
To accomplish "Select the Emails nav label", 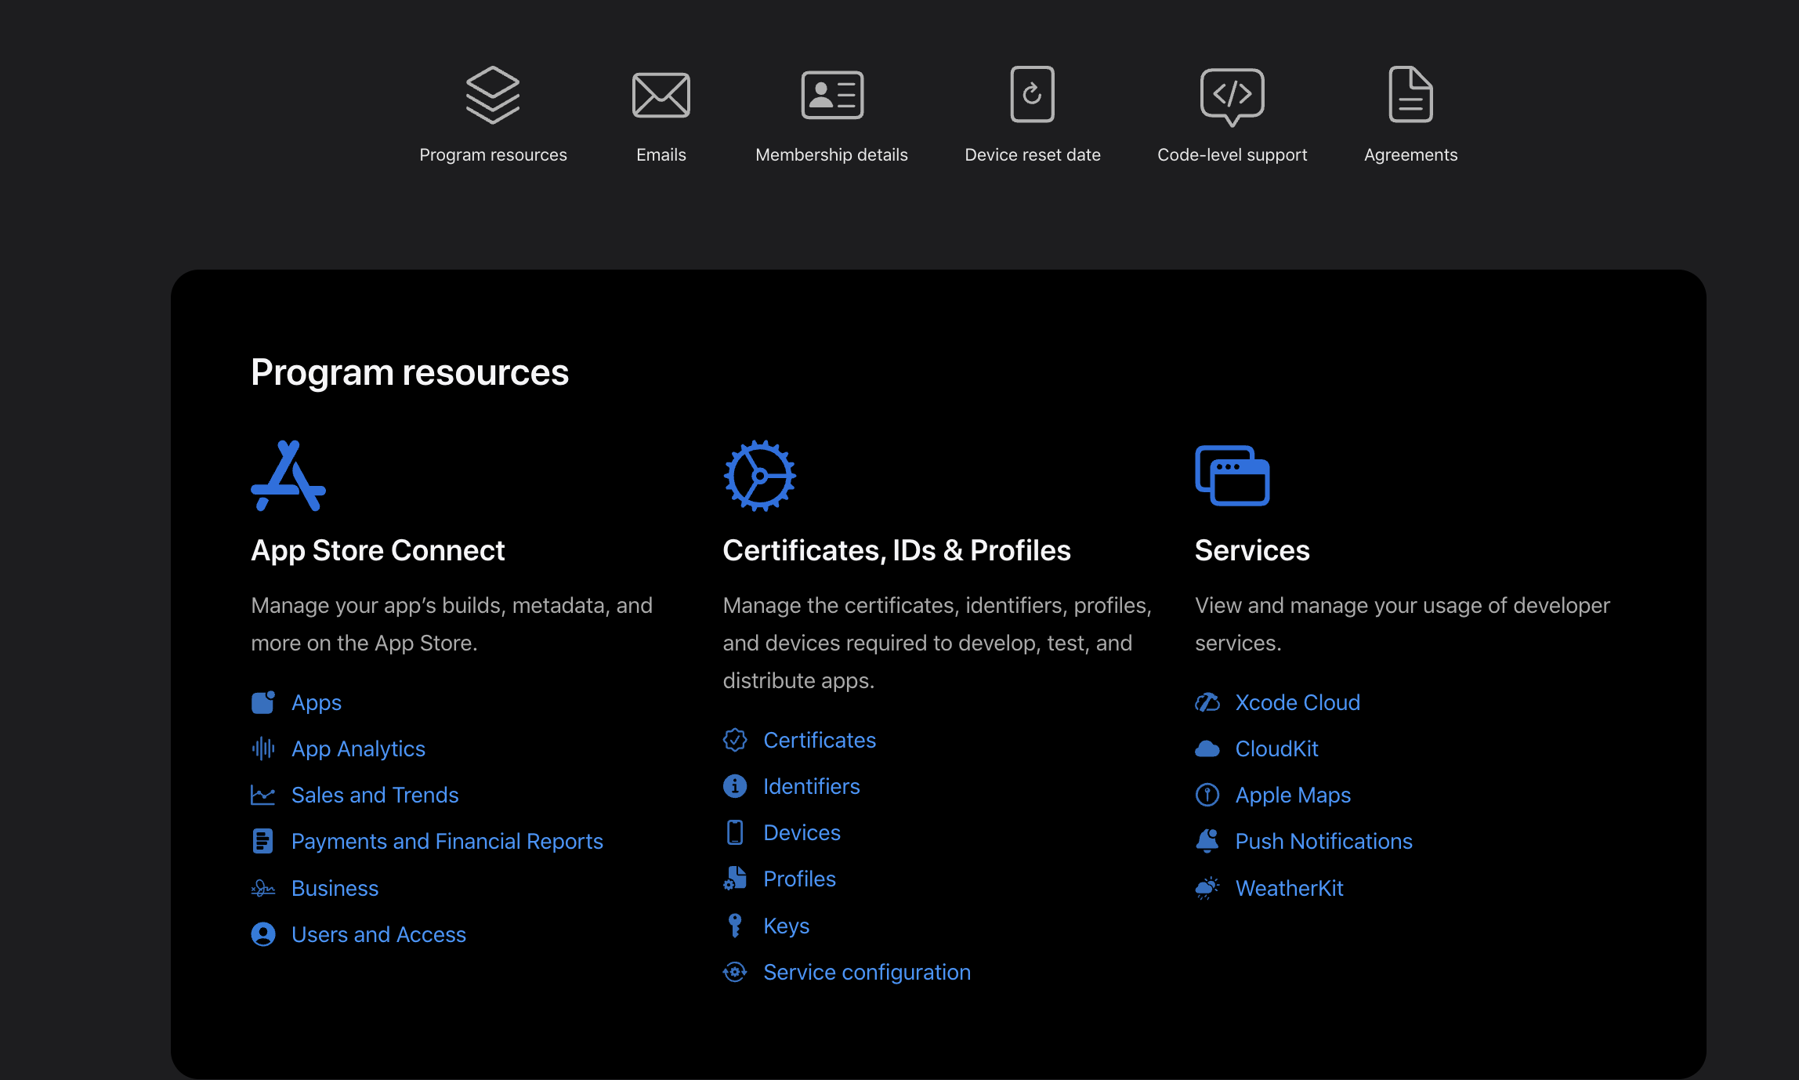I will tap(661, 155).
